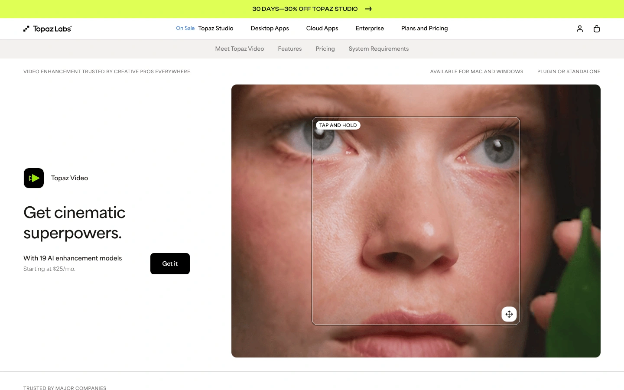
Task: Click the On Sale badge
Action: click(185, 28)
